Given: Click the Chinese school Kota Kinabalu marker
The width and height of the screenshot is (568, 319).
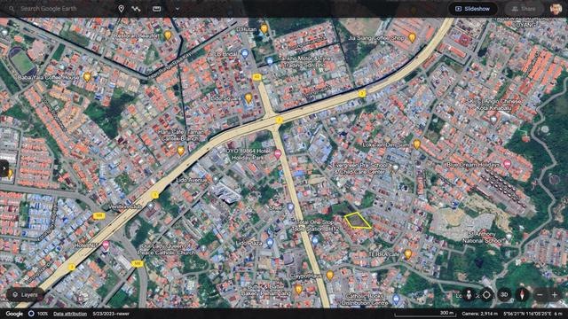Looking at the screenshot, I should tap(493, 119).
